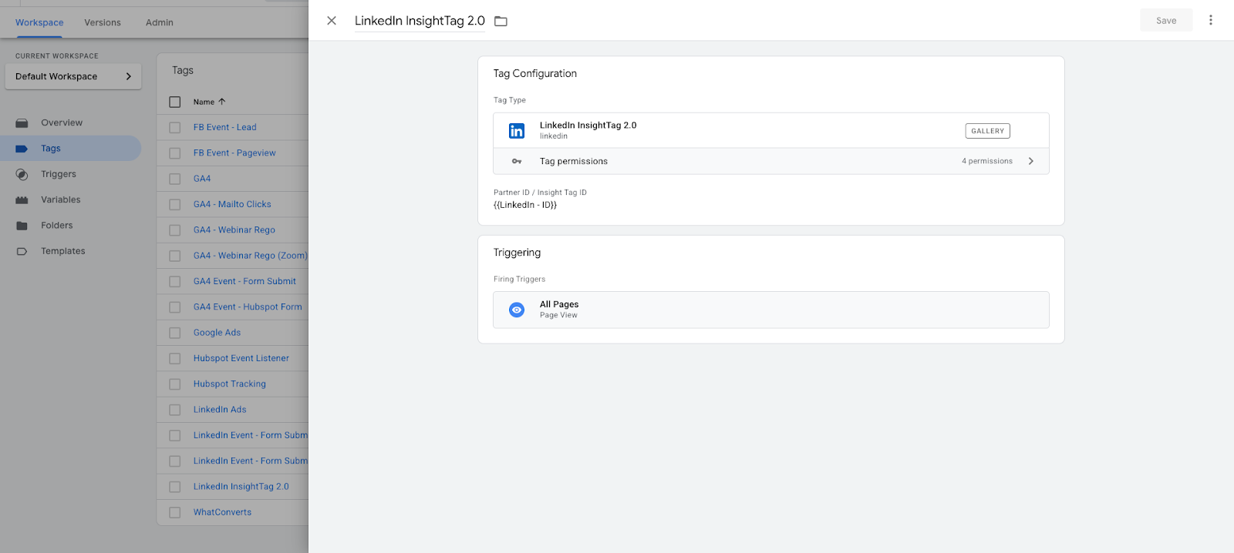Viewport: 1234px width, 553px height.
Task: Switch to the Workspace tab
Action: tap(39, 22)
